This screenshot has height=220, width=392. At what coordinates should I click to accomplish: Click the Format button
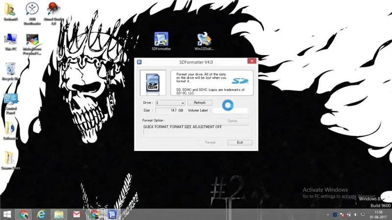[x=210, y=142]
